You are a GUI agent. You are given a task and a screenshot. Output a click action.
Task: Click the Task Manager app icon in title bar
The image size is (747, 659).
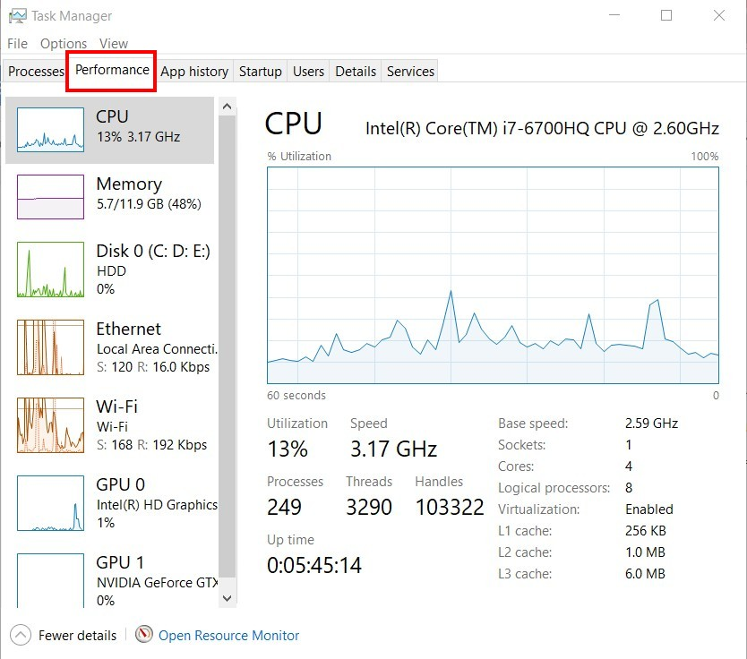tap(17, 16)
